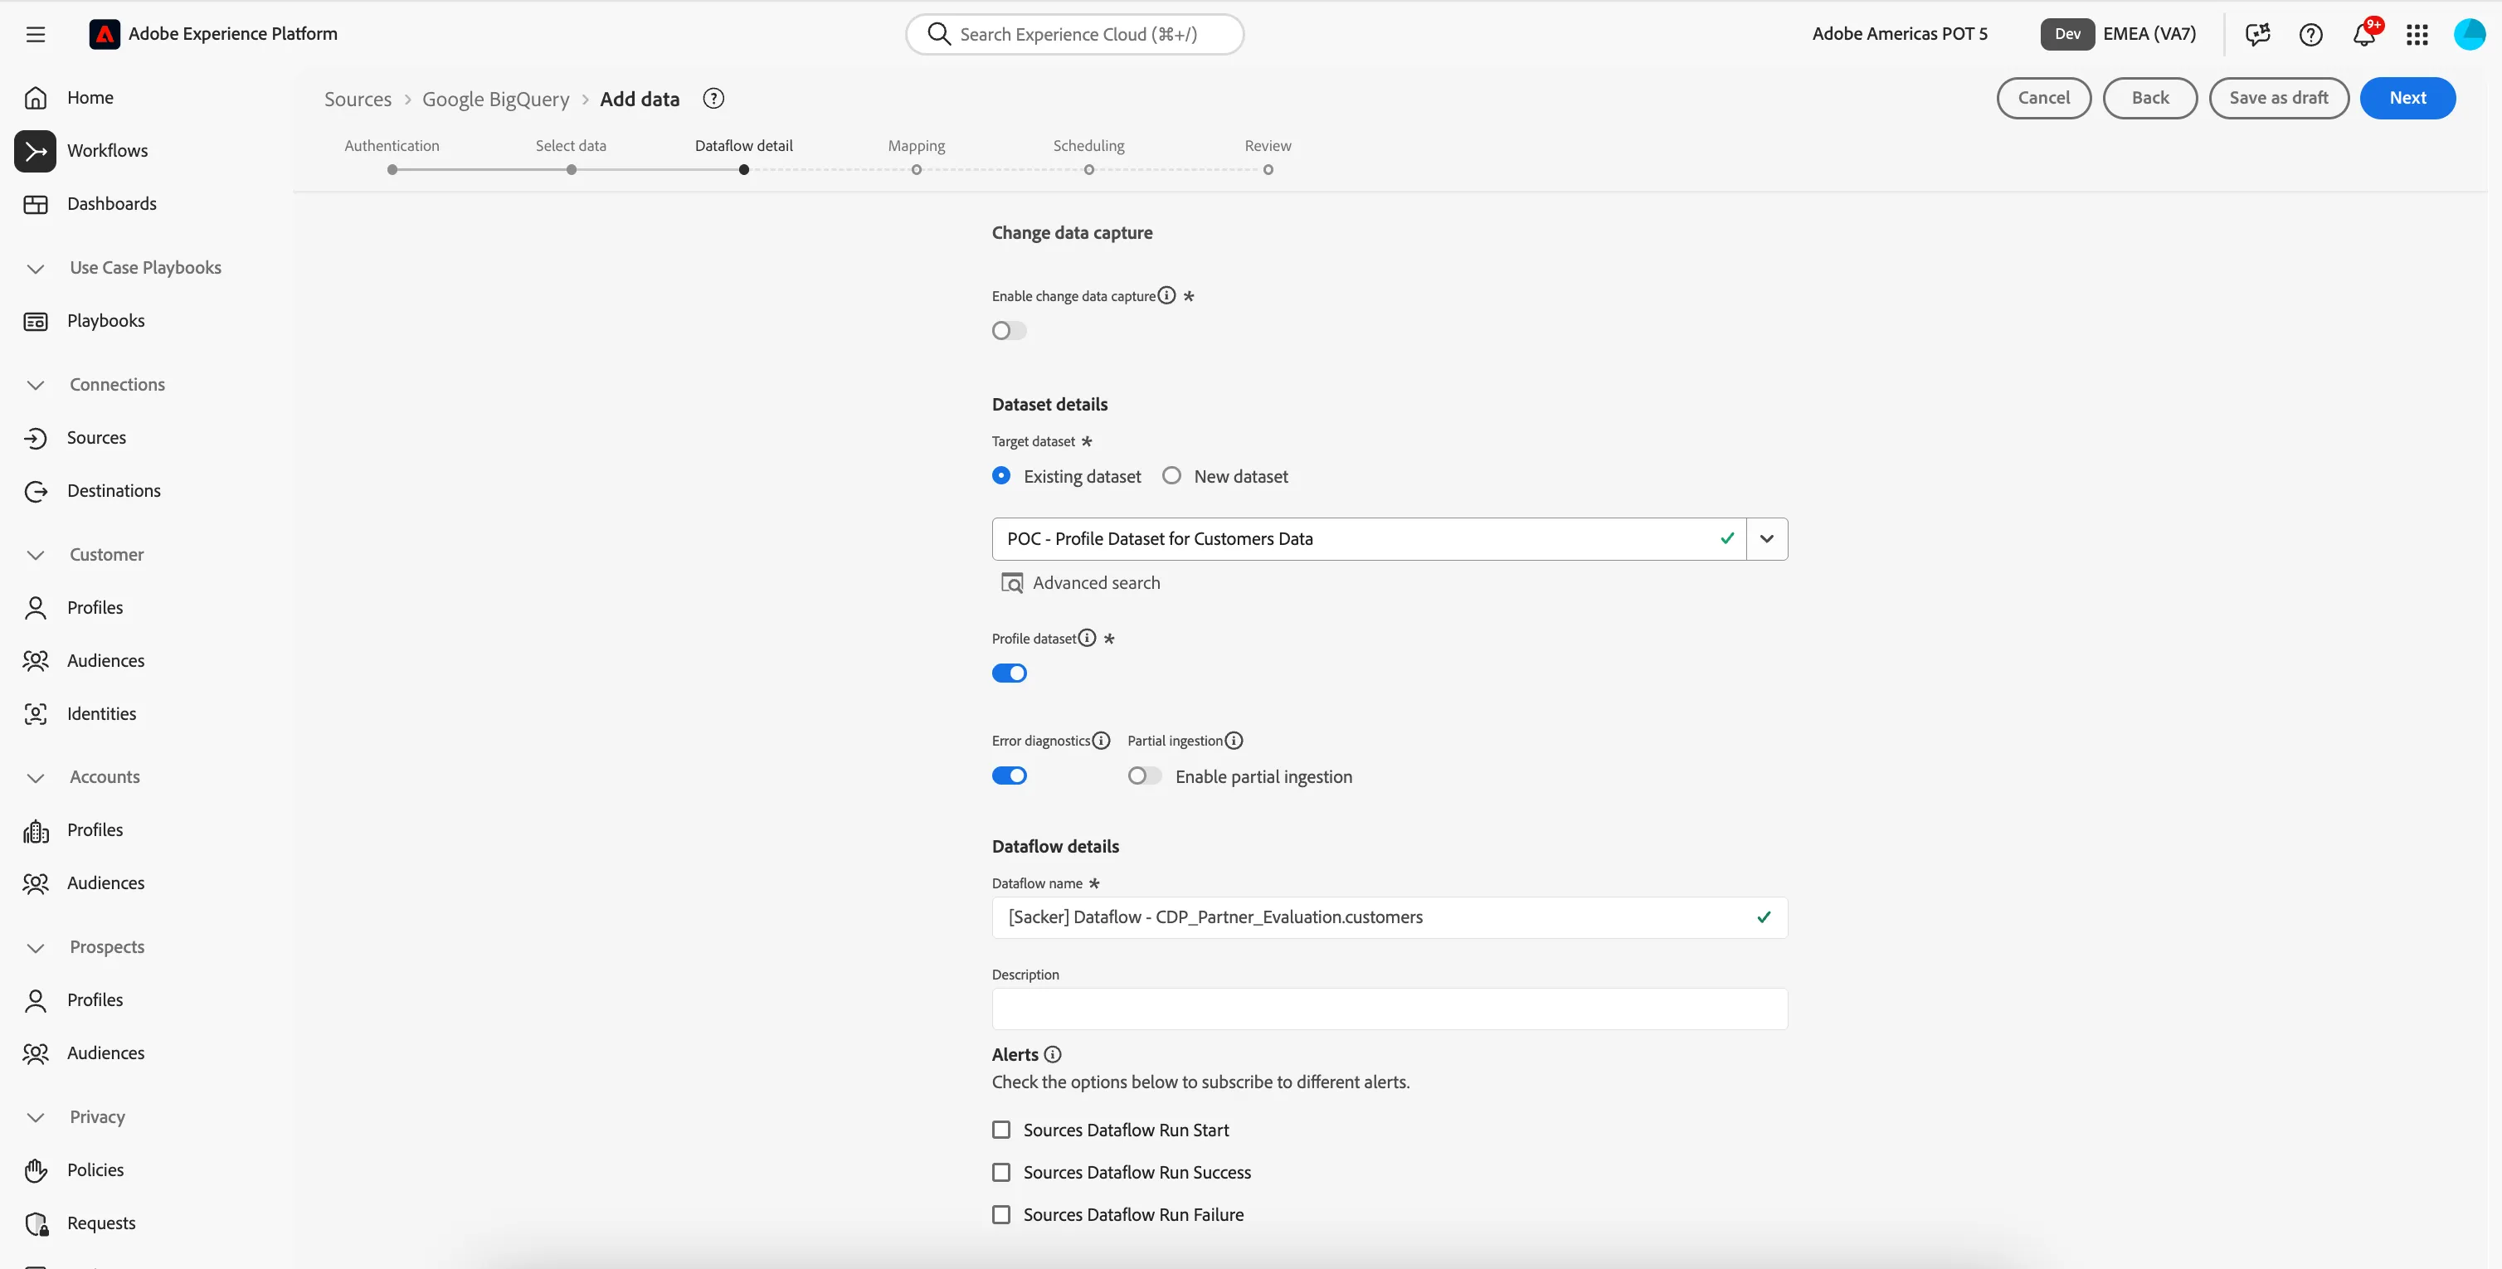Viewport: 2502px width, 1269px height.
Task: Open the hamburger navigation menu
Action: click(36, 34)
